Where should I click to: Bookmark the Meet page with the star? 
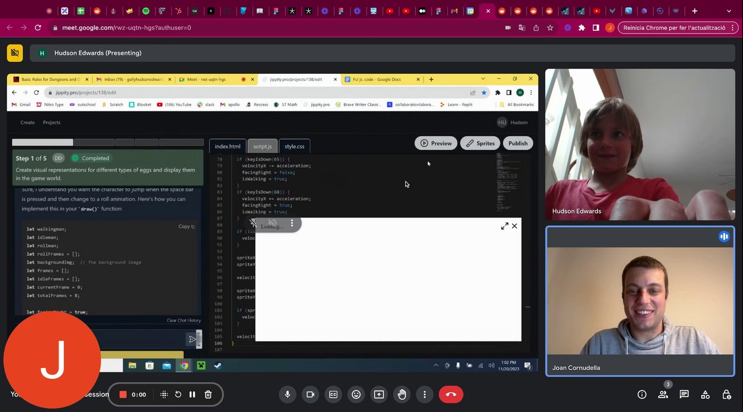pyautogui.click(x=550, y=27)
